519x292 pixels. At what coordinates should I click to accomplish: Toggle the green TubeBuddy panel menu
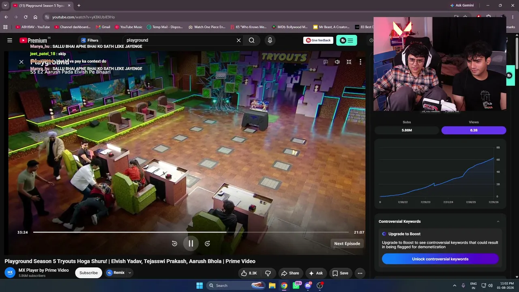347,40
